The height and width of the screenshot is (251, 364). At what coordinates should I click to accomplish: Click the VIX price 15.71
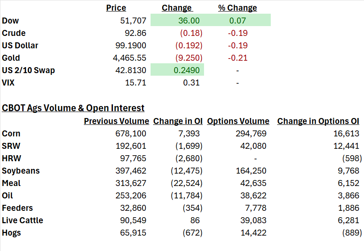[136, 83]
